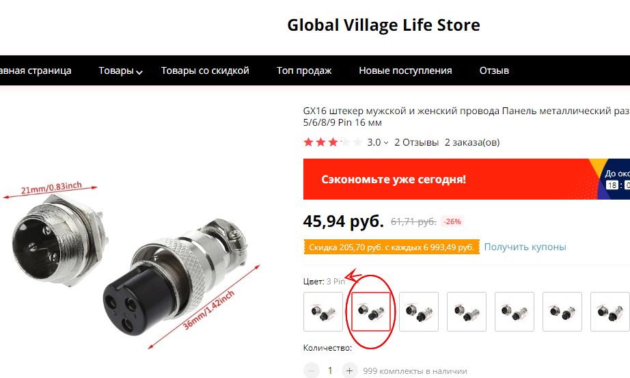The width and height of the screenshot is (630, 378).
Task: Click the quantity value field showing 1
Action: coord(330,370)
